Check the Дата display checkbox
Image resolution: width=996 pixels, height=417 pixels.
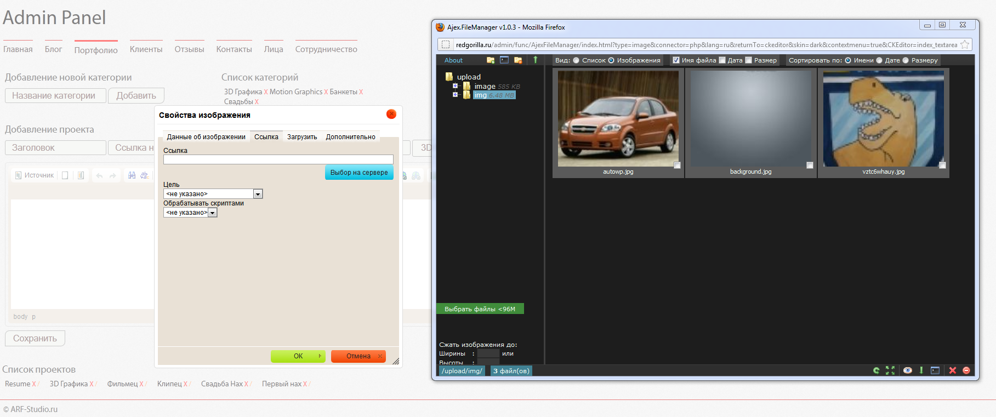[x=722, y=60]
